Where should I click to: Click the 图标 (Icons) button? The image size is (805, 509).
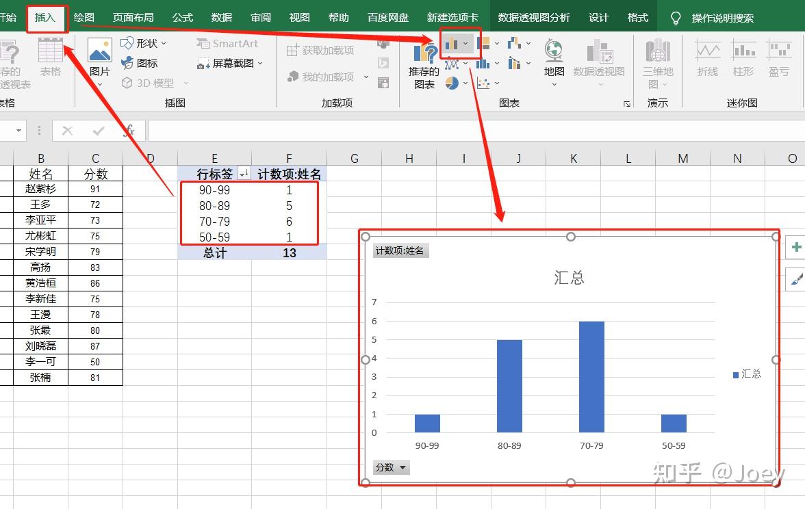pyautogui.click(x=141, y=63)
